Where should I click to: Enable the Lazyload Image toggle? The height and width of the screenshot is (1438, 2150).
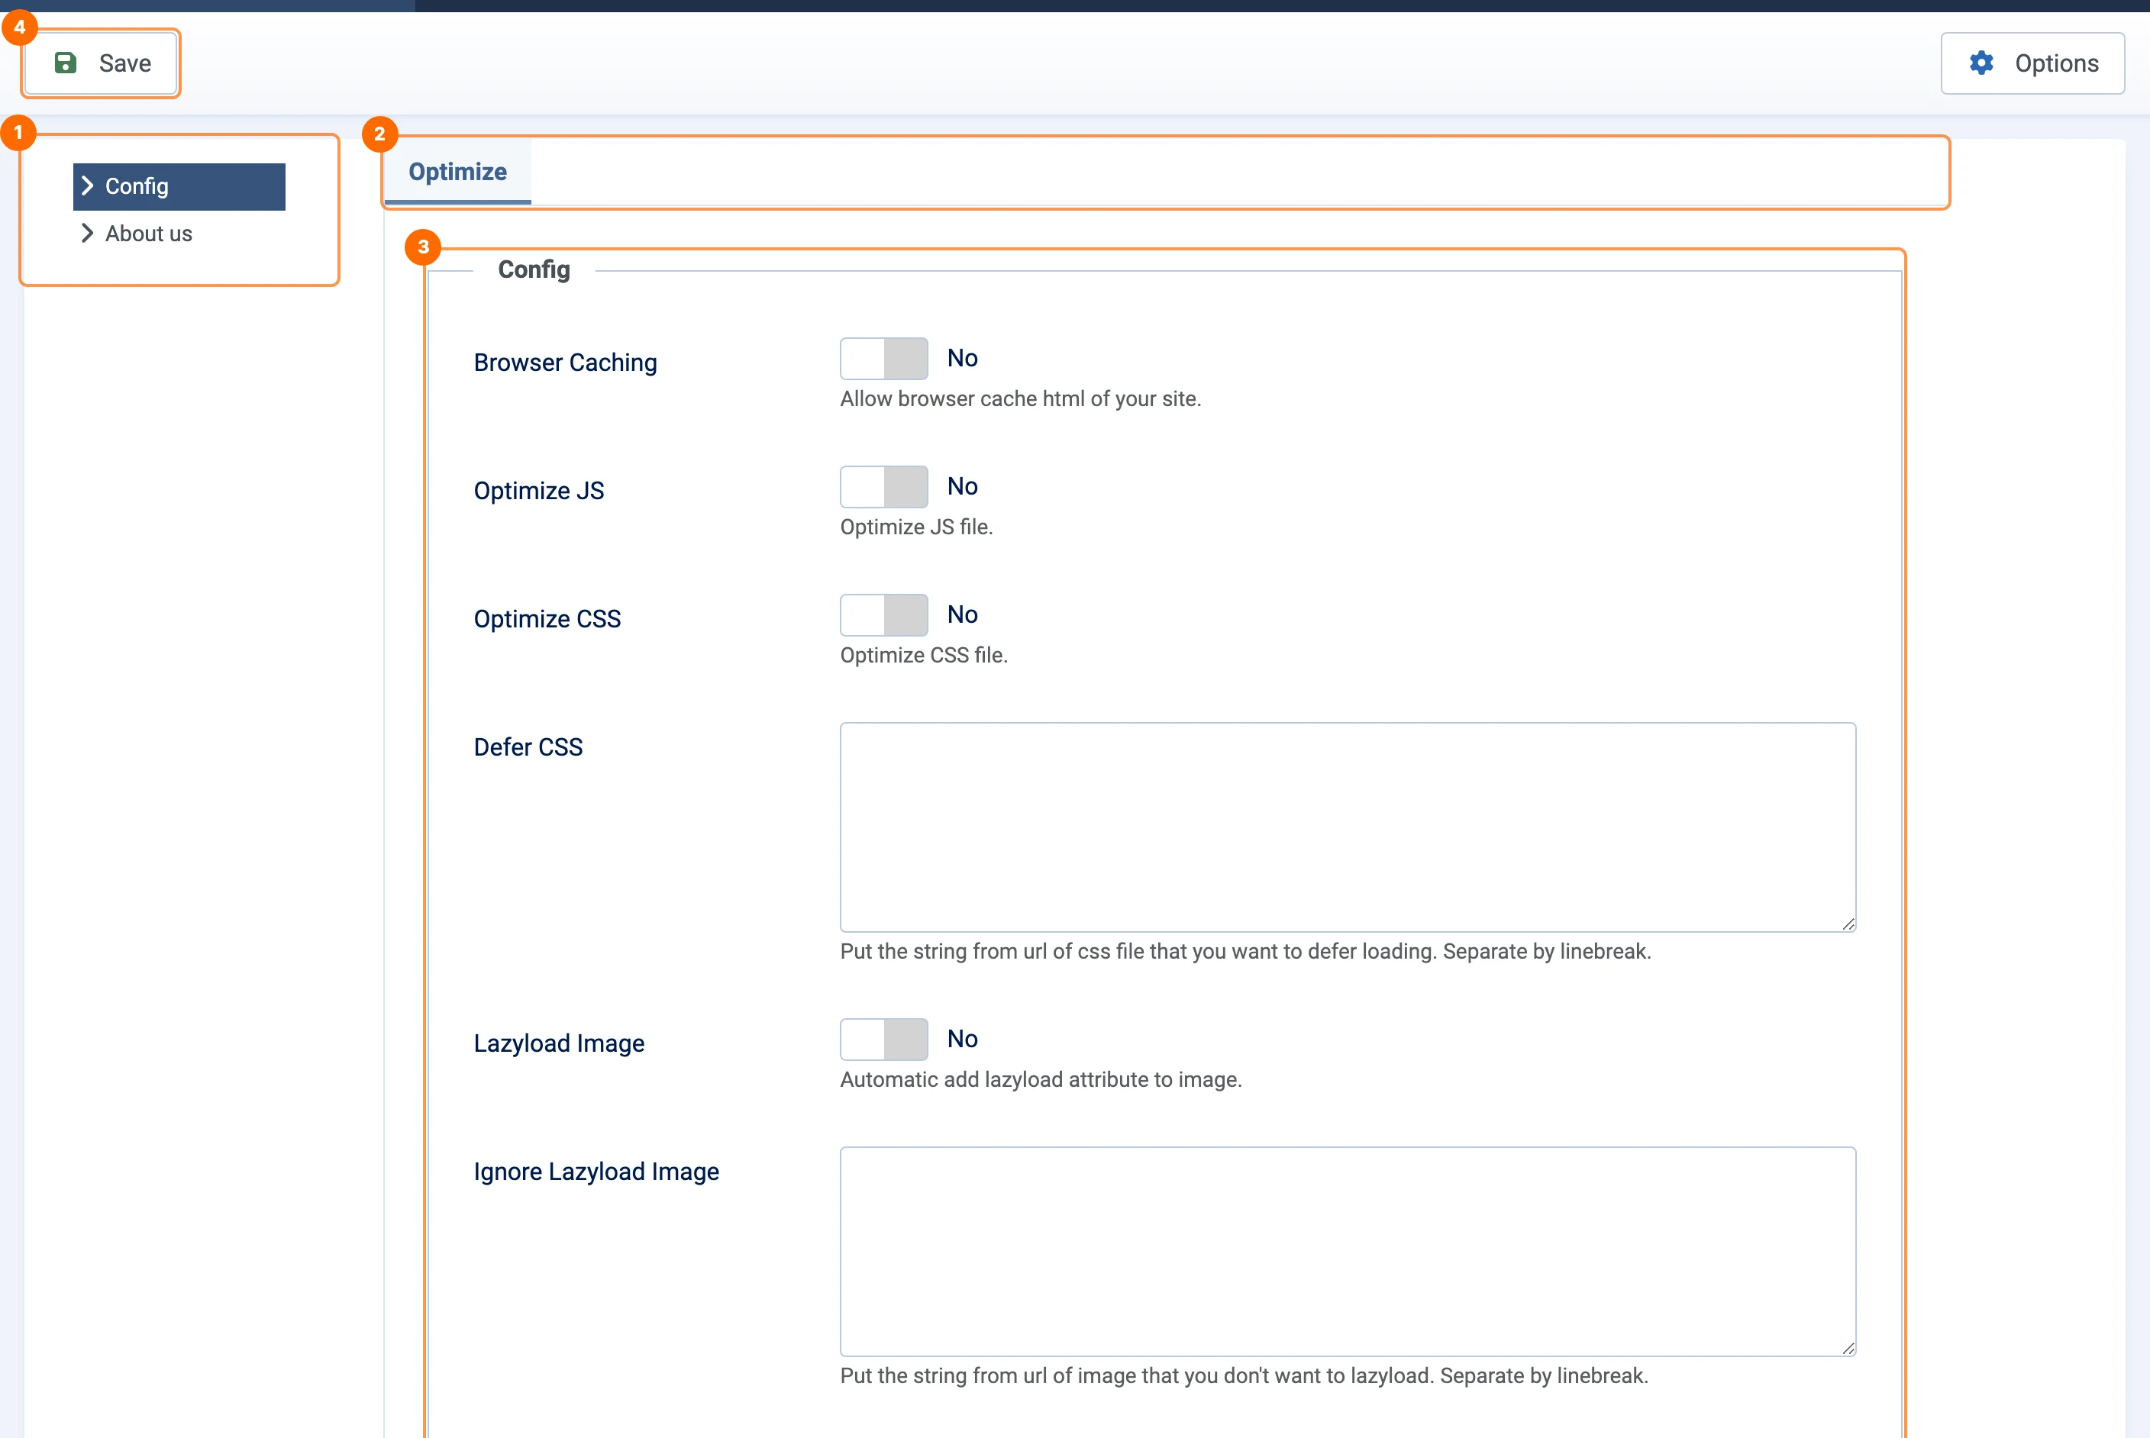tap(883, 1040)
